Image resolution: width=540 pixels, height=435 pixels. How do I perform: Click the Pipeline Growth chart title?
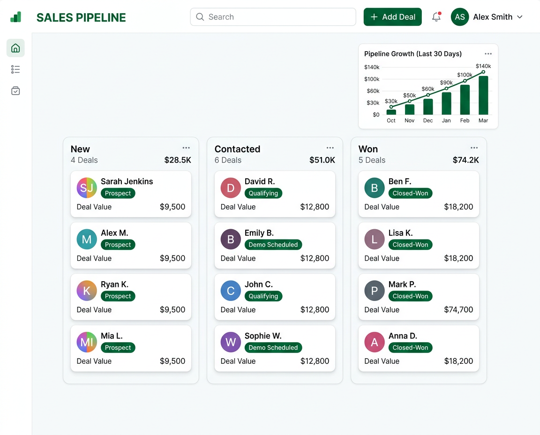[x=412, y=54]
